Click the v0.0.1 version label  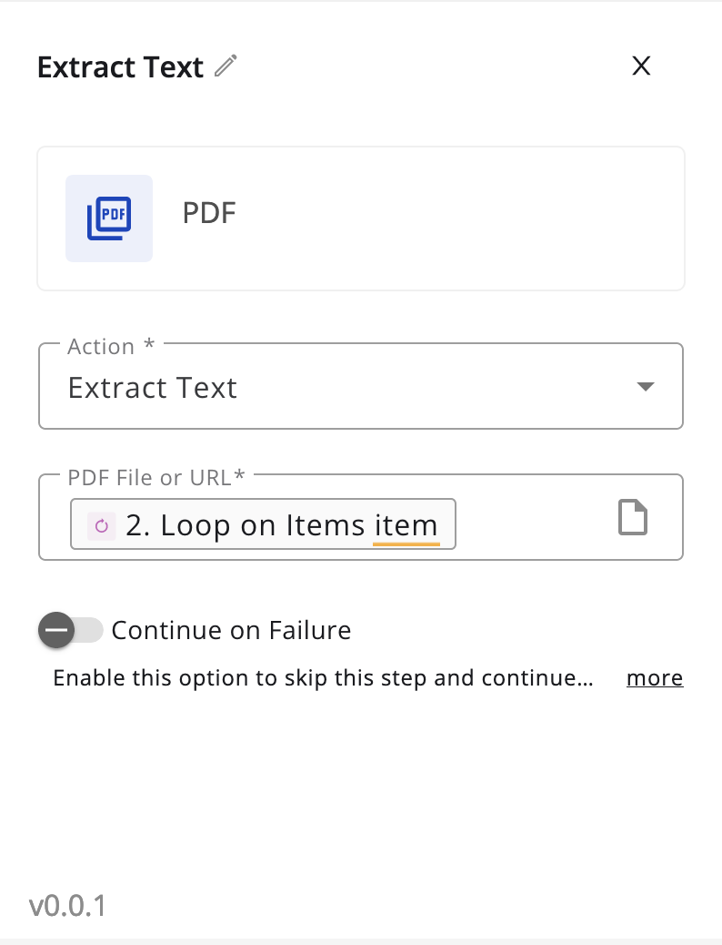click(67, 905)
